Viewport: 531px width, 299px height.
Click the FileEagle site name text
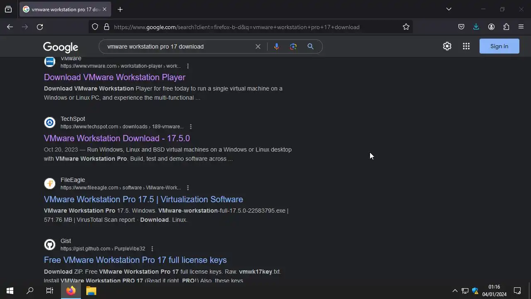[73, 180]
